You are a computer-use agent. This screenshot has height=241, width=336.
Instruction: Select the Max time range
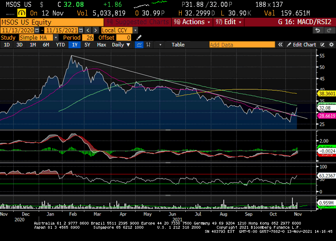[101, 45]
